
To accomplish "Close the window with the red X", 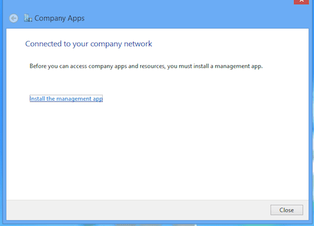I will (302, 2).
